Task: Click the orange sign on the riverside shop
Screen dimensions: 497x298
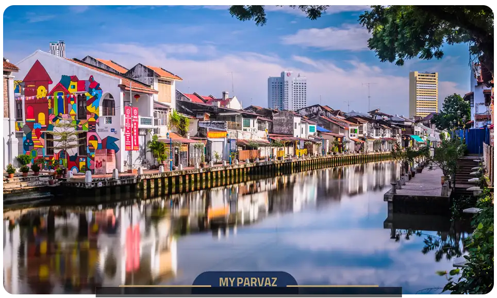Action: coord(217,135)
